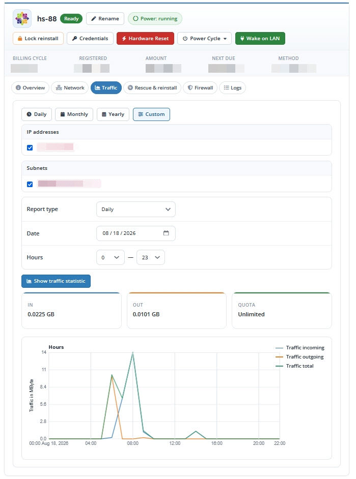Open the Rescue & reinstall tab
This screenshot has height=479, width=356.
(152, 87)
